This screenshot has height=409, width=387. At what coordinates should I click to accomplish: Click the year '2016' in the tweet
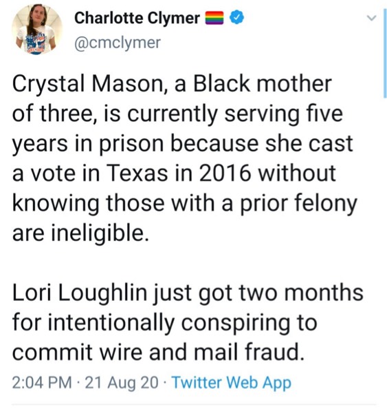(225, 174)
